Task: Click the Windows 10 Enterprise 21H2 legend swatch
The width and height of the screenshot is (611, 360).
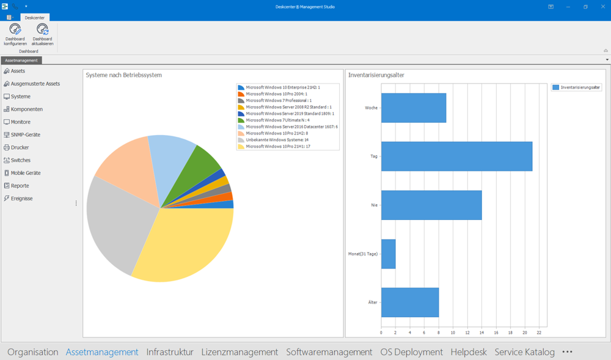Action: 241,87
